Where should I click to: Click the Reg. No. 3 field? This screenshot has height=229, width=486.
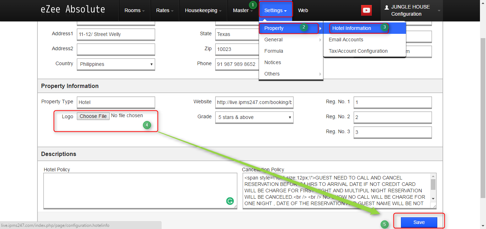pos(393,132)
